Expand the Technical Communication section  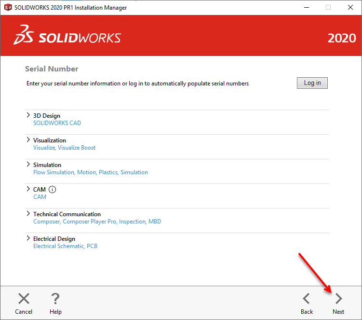coord(28,213)
